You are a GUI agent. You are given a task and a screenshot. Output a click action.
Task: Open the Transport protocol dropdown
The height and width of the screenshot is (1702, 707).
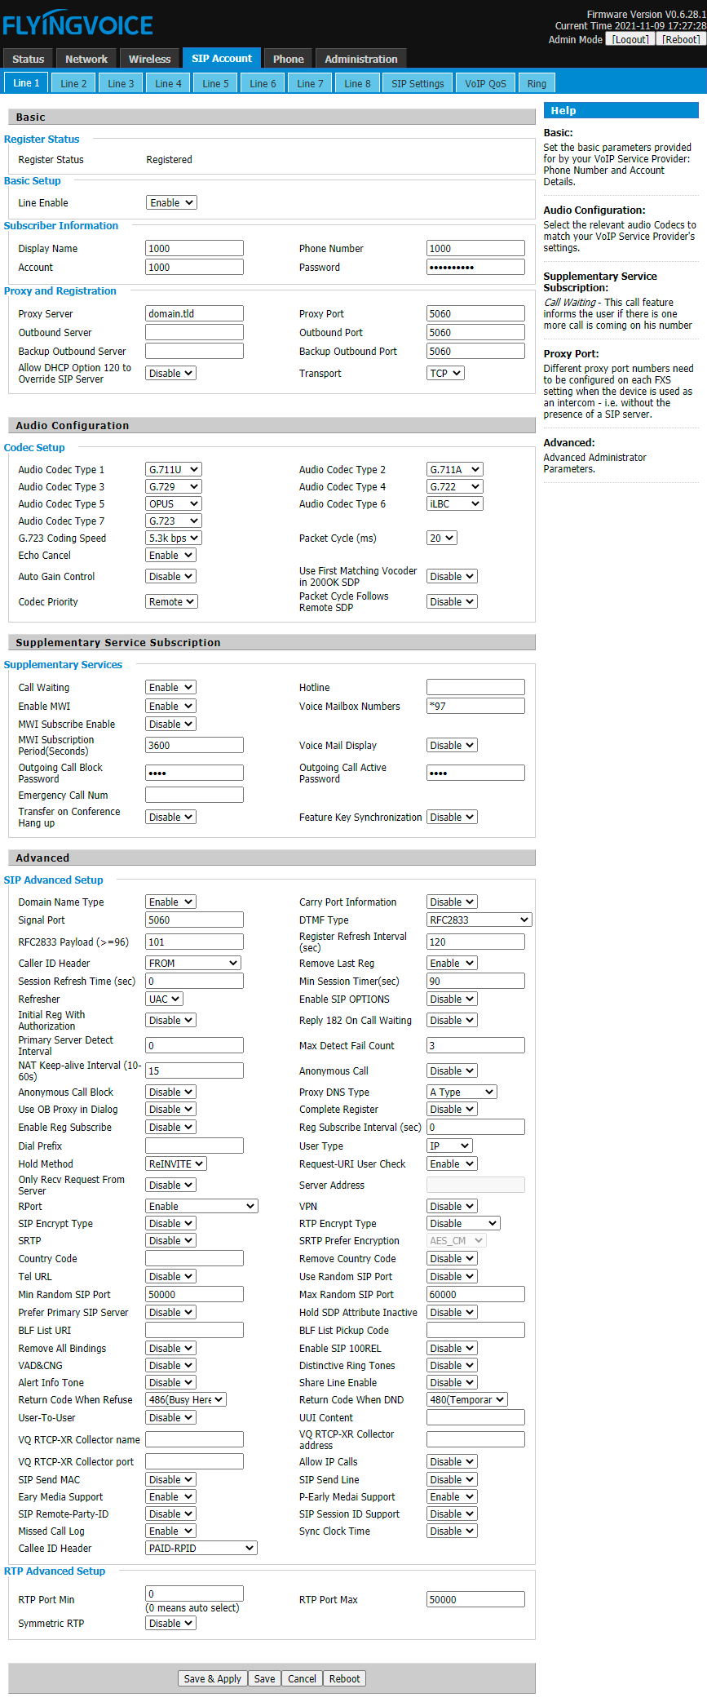point(445,373)
